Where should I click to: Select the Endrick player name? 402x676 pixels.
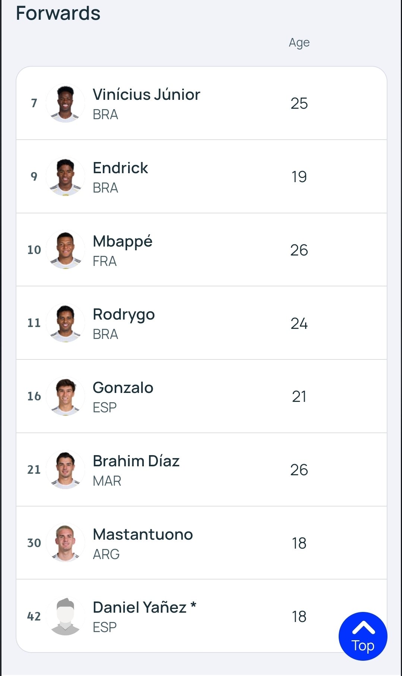pos(120,168)
